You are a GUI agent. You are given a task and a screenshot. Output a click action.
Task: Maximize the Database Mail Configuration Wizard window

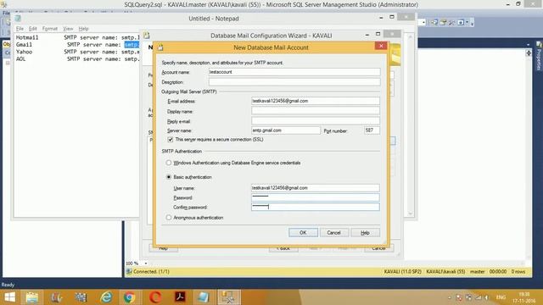pos(378,34)
